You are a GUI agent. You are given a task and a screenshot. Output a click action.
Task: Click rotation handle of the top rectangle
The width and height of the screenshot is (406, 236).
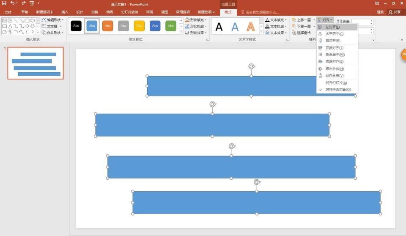pos(252,66)
